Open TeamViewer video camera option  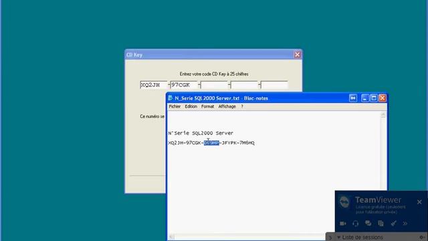pyautogui.click(x=343, y=224)
